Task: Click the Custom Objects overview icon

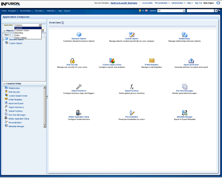Action: 132,34
